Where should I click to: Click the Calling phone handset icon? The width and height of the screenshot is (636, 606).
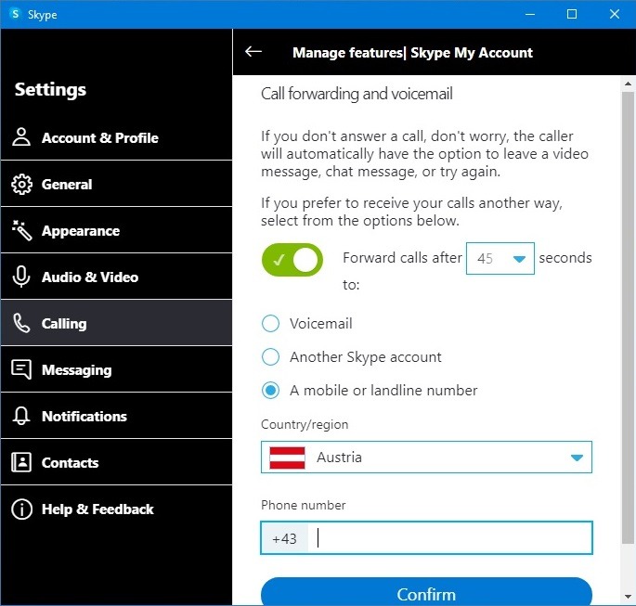click(21, 323)
